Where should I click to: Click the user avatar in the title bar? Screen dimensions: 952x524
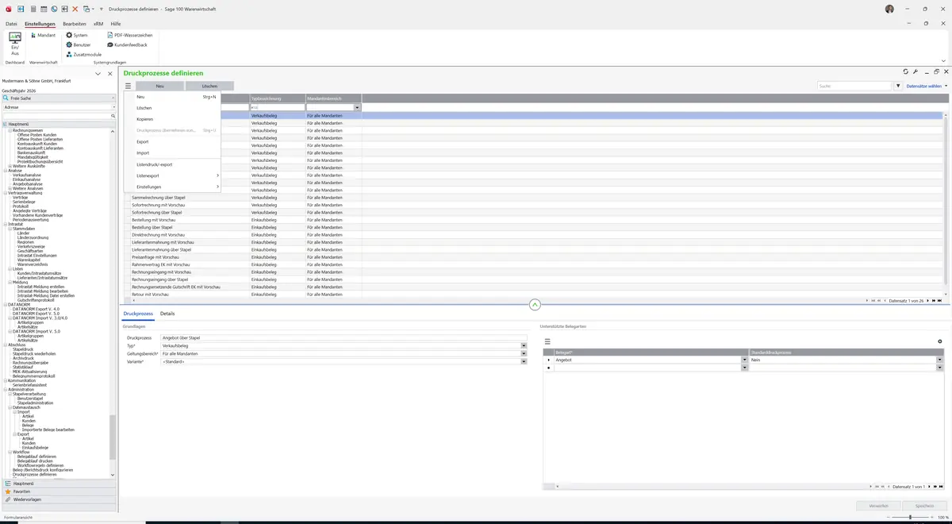(x=889, y=9)
